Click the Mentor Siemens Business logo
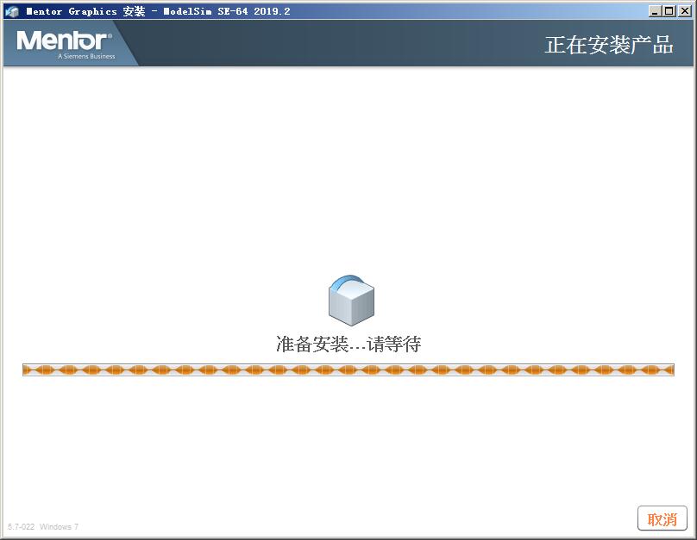 66,45
